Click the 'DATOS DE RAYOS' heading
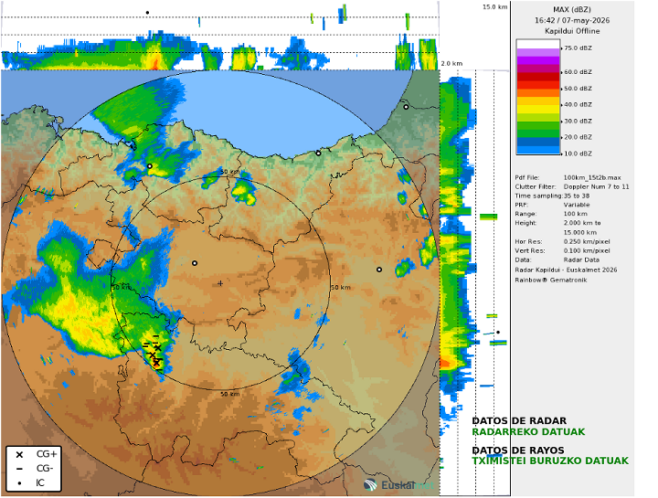This screenshot has width=658, height=498. point(518,450)
